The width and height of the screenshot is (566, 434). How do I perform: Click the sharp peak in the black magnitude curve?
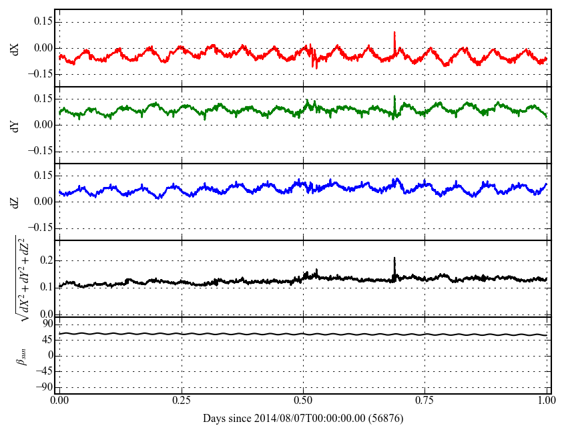pos(394,258)
